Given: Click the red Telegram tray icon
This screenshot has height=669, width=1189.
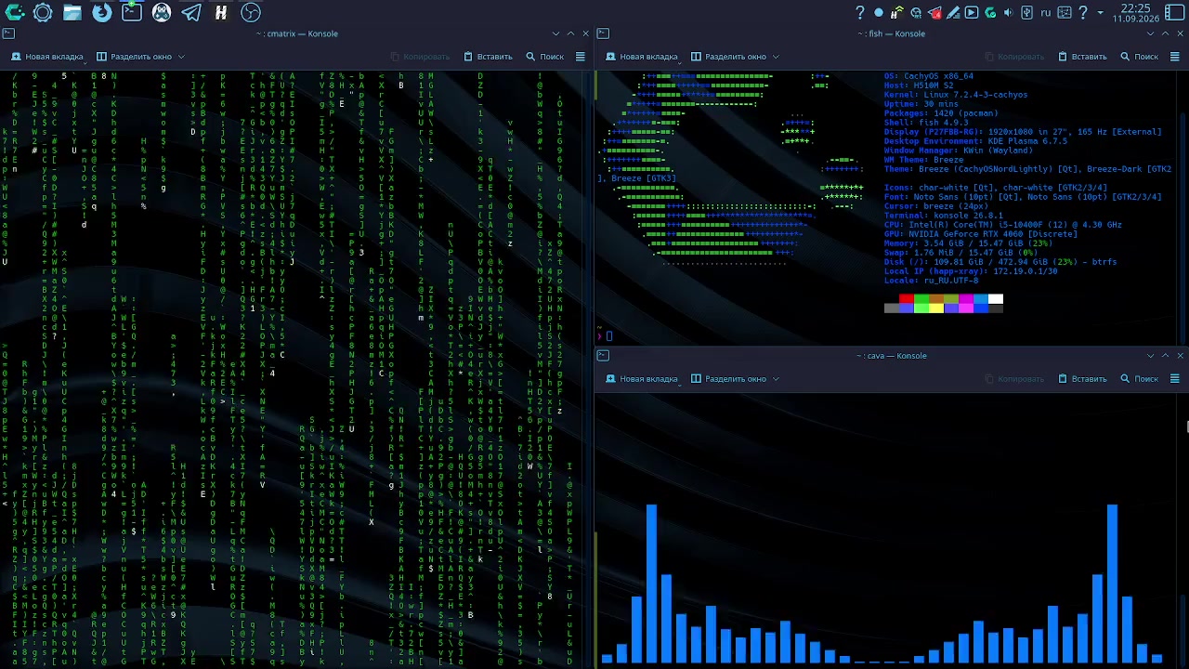Looking at the screenshot, I should (934, 13).
